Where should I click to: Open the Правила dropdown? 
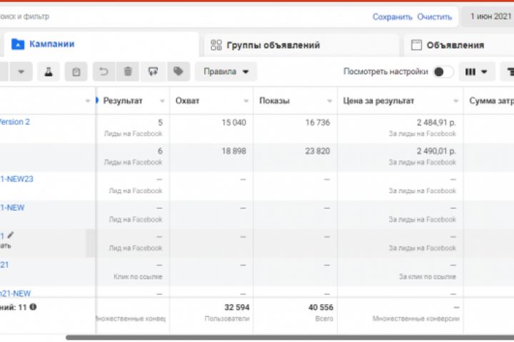(x=226, y=72)
